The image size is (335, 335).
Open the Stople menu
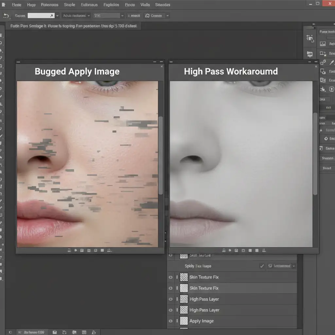[x=69, y=5]
